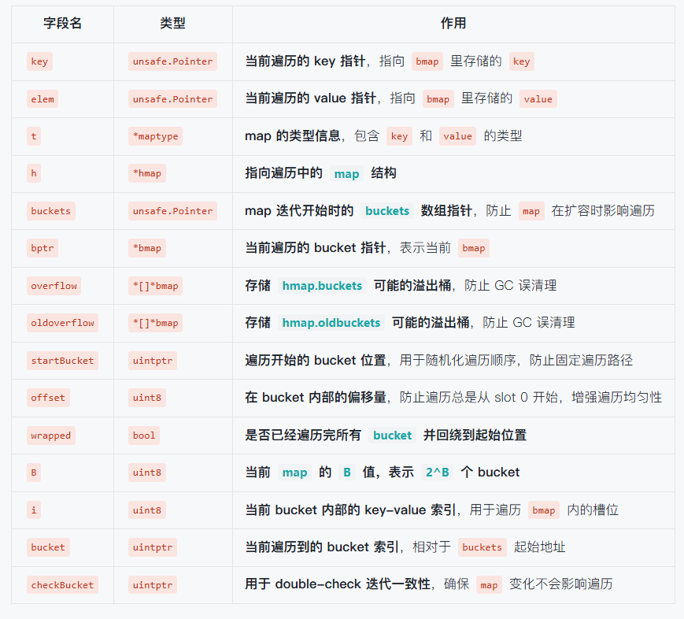Click green map link in B row

coord(294,473)
